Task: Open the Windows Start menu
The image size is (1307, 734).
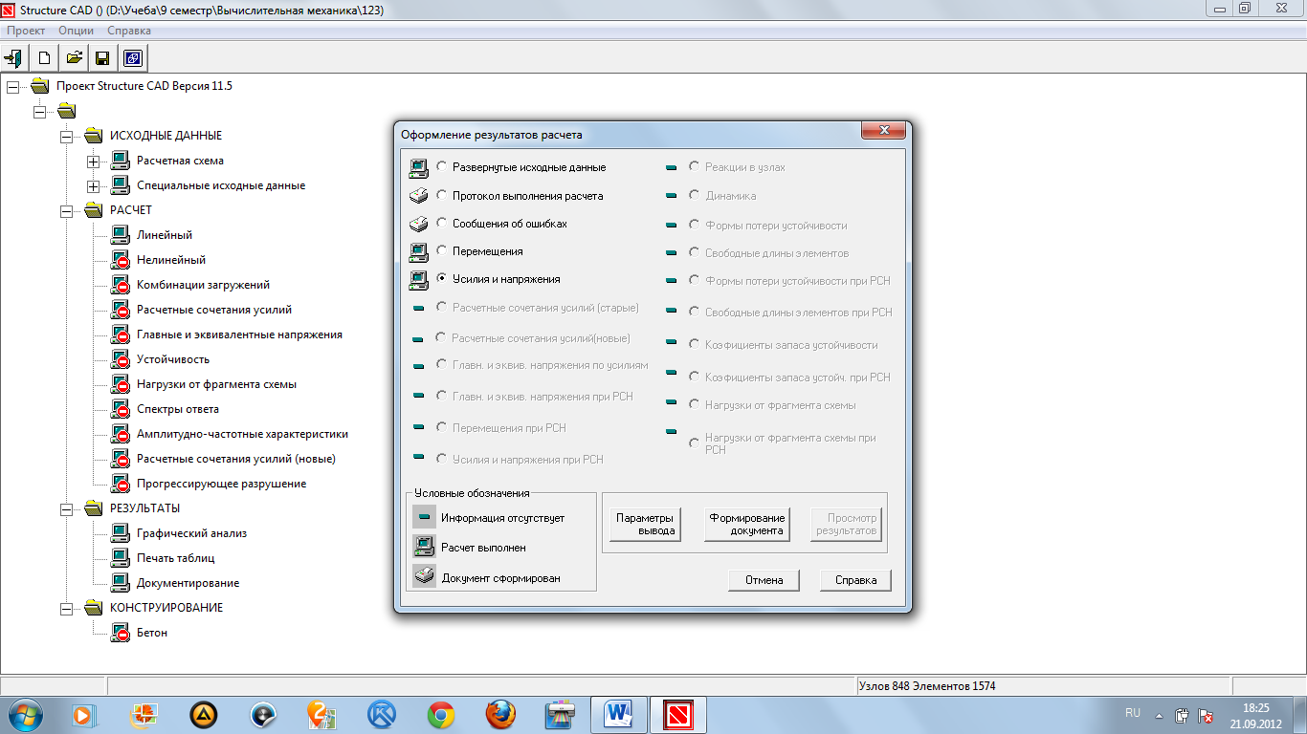Action: click(24, 715)
